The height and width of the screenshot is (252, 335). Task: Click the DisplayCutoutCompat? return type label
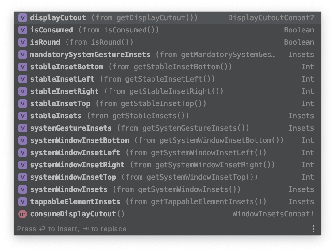click(271, 18)
